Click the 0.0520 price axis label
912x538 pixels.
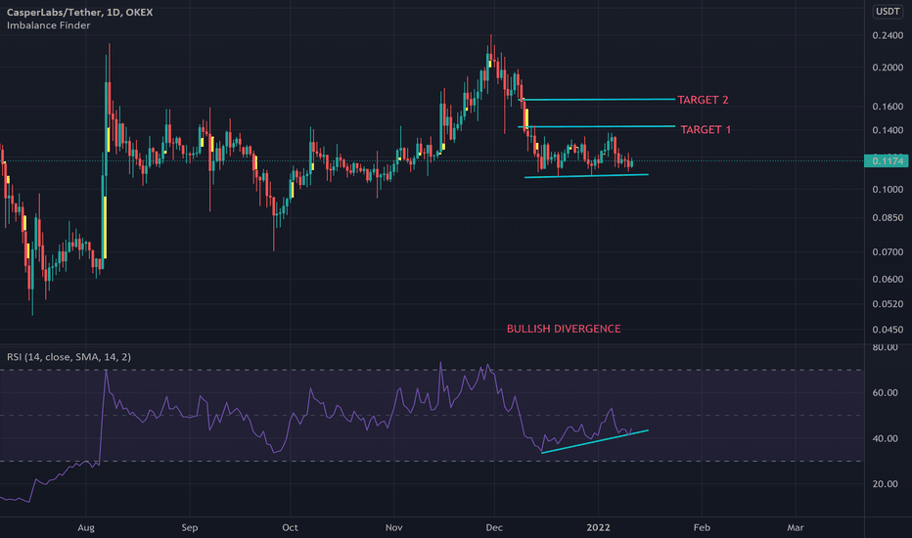pyautogui.click(x=888, y=305)
